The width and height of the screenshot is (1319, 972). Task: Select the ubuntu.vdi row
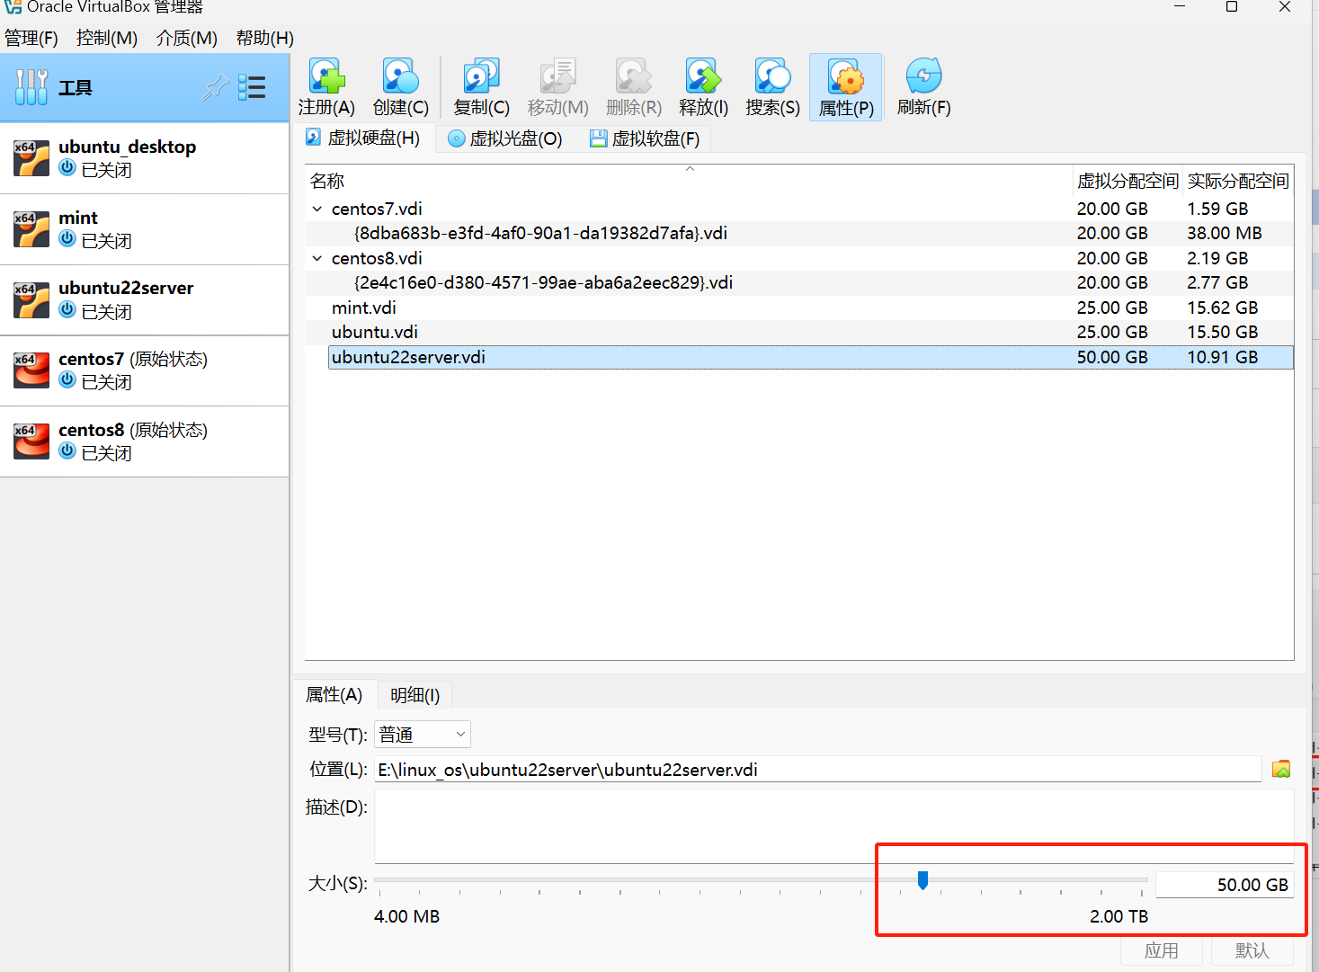(799, 332)
